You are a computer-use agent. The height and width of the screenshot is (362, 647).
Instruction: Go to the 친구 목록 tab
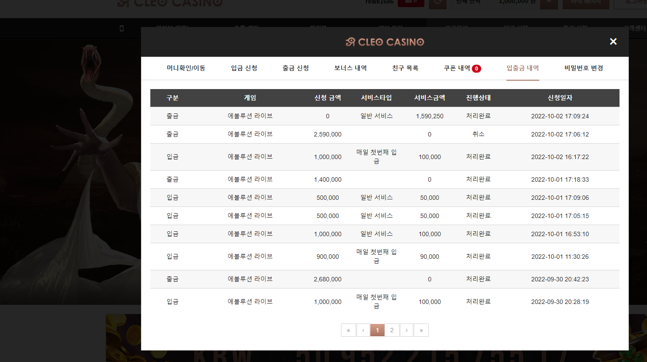[405, 68]
